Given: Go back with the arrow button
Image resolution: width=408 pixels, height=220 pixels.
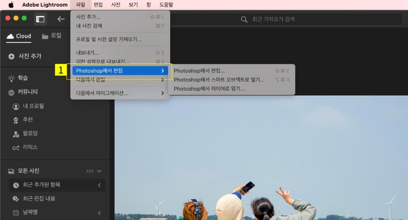Looking at the screenshot, I should tap(61, 19).
